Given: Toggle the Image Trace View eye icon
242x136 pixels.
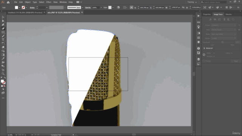Looking at the screenshot, I should pos(239,30).
